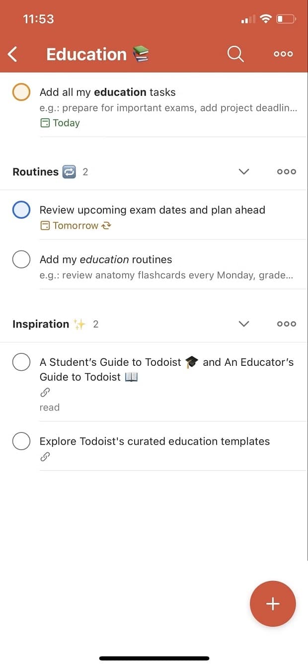This screenshot has width=308, height=667.
Task: Collapse the Inspiration section
Action: click(244, 324)
